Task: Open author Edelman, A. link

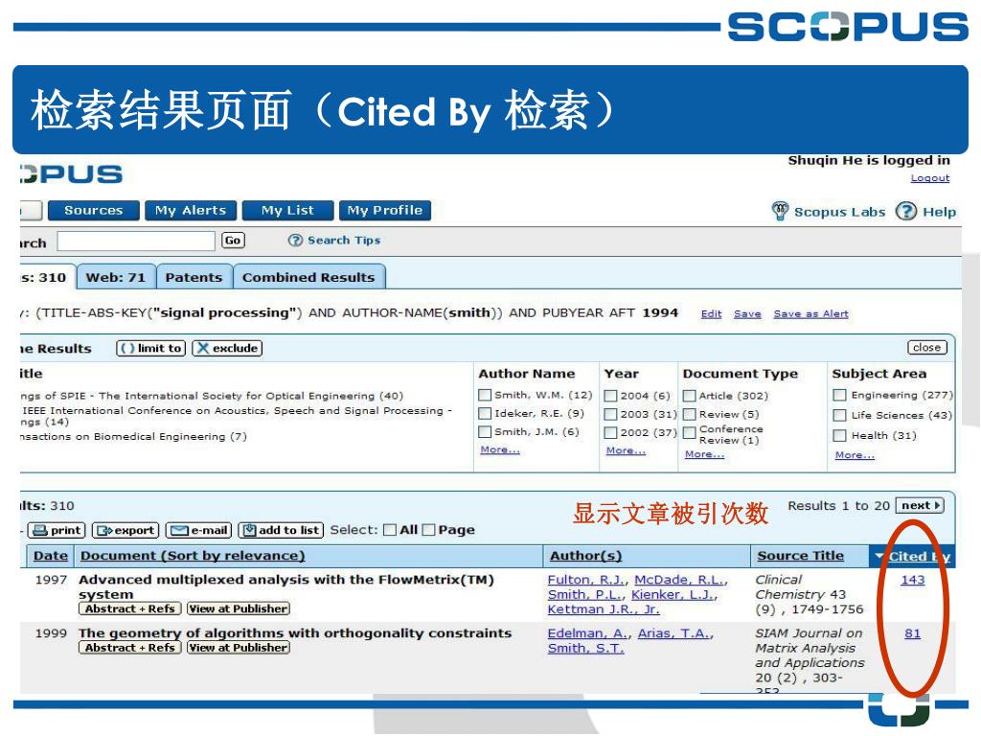Action: tap(587, 633)
